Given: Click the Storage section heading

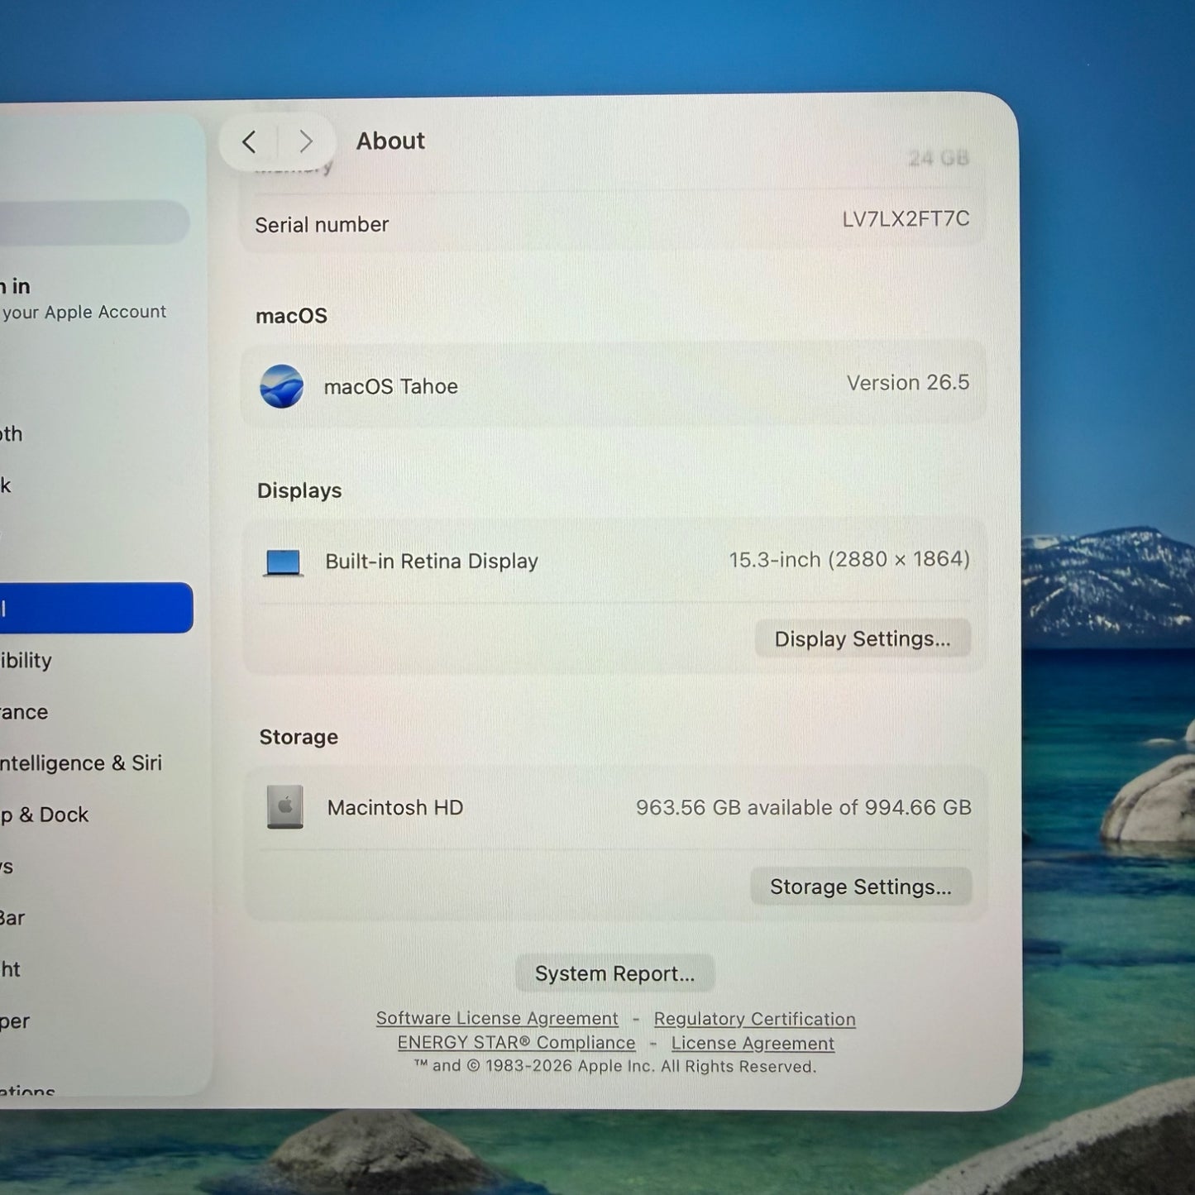Looking at the screenshot, I should (299, 737).
